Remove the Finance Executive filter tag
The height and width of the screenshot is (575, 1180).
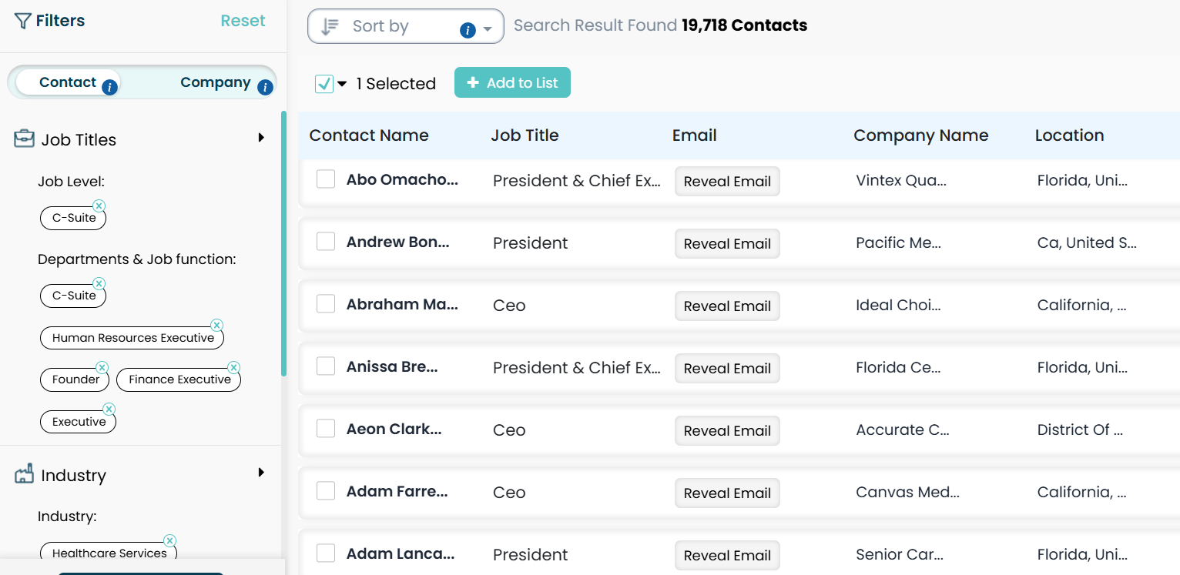[234, 367]
